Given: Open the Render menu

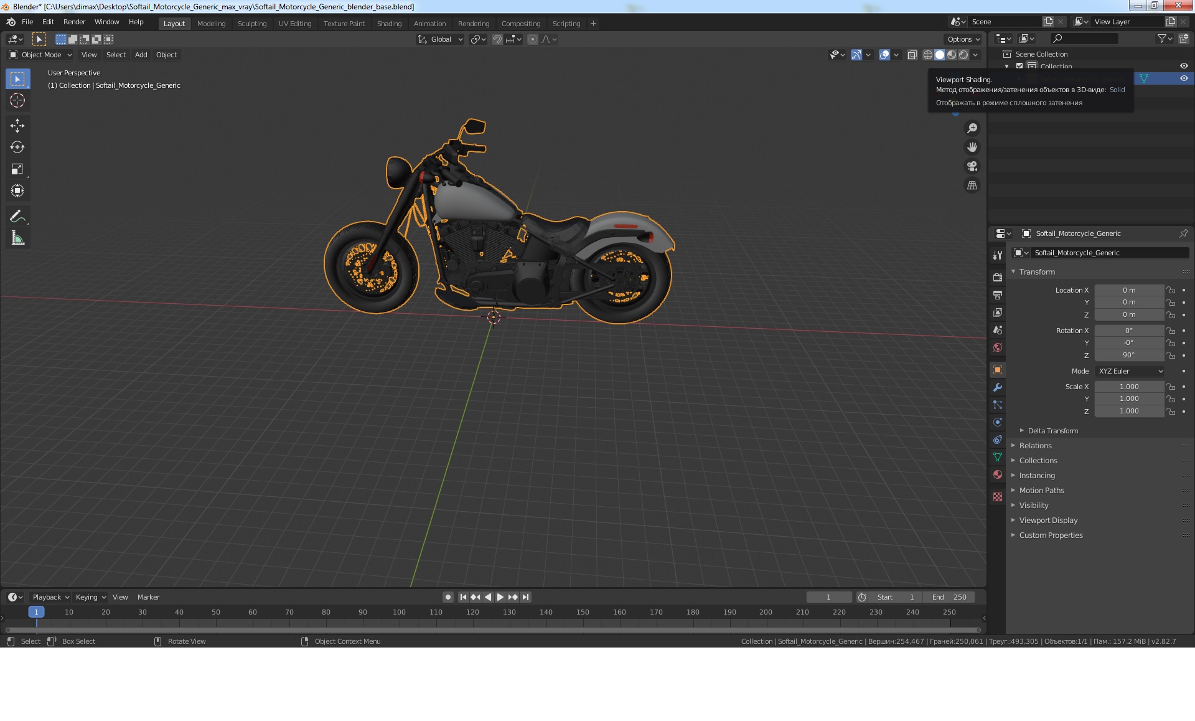Looking at the screenshot, I should point(74,22).
